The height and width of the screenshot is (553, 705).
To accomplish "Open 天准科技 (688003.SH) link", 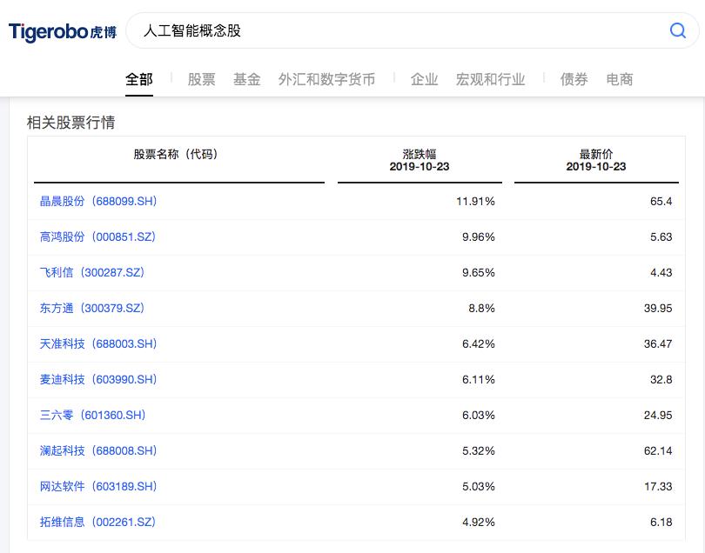I will point(98,343).
